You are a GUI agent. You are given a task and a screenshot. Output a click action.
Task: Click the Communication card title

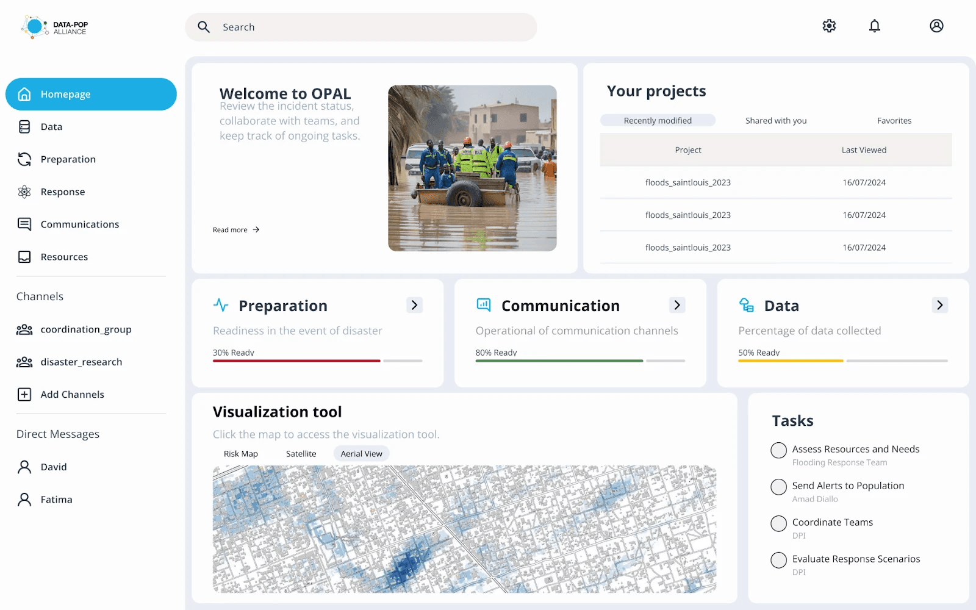561,306
